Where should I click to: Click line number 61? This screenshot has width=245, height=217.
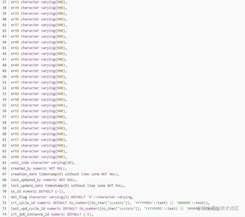point(4,140)
